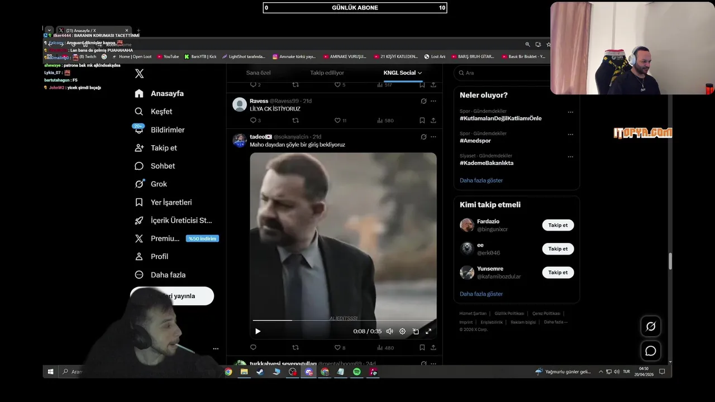This screenshot has width=715, height=402.
Task: Enter video fullscreen mode
Action: 428,331
